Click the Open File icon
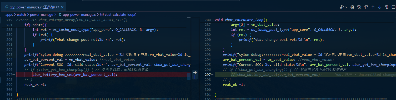This screenshot has width=396, height=100. [366, 7]
